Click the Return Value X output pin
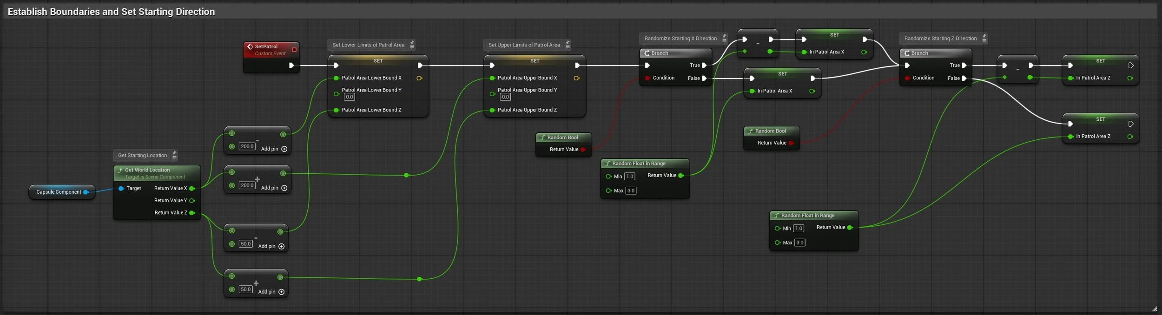Screen dimensions: 1162x315 192,189
